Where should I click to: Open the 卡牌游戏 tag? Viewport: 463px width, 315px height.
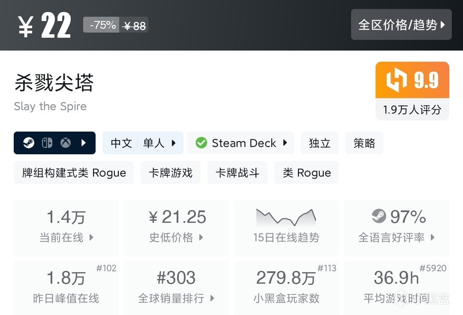click(x=171, y=173)
